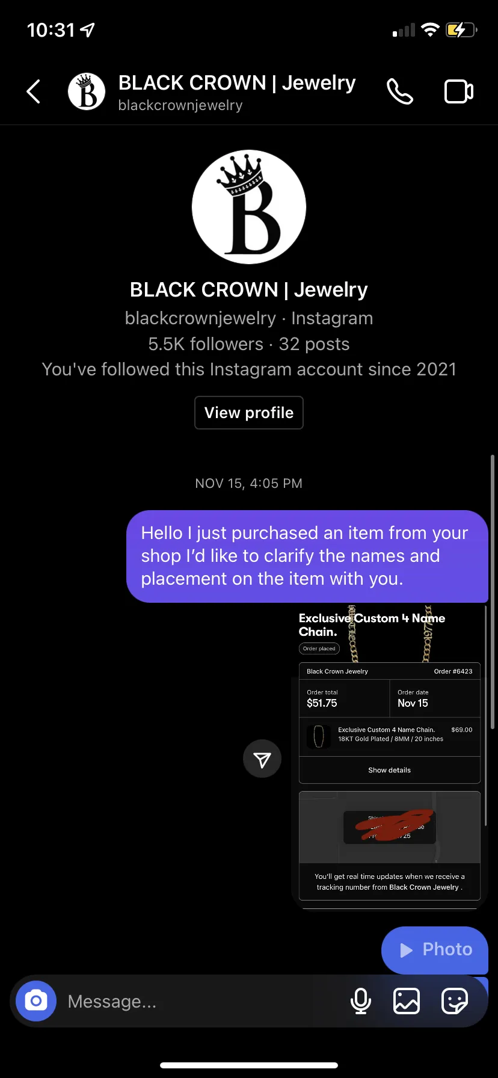Play the Photo message bubble
498x1078 pixels.
(x=435, y=950)
